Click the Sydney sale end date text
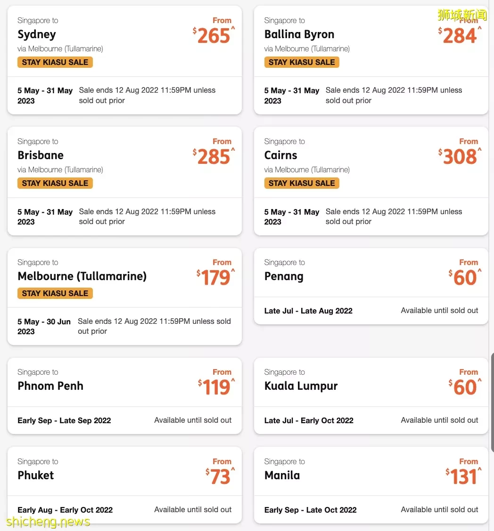 click(x=147, y=95)
